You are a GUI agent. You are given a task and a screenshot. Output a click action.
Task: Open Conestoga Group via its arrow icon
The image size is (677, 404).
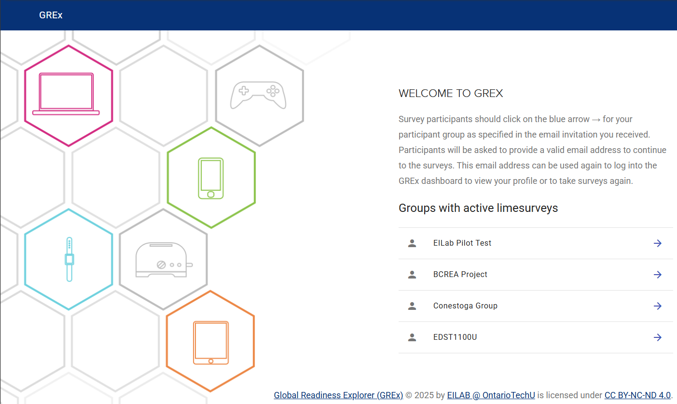pos(657,306)
